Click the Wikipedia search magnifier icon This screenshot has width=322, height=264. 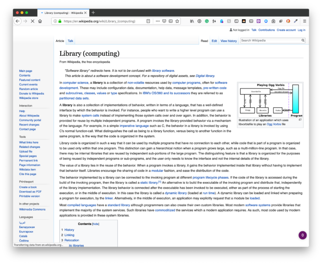[x=303, y=41]
